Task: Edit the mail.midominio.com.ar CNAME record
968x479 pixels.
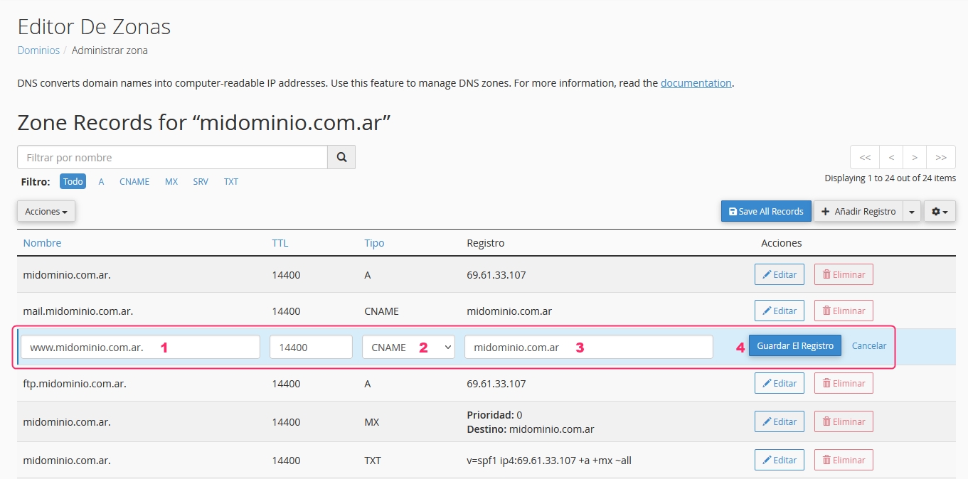Action: pyautogui.click(x=779, y=311)
